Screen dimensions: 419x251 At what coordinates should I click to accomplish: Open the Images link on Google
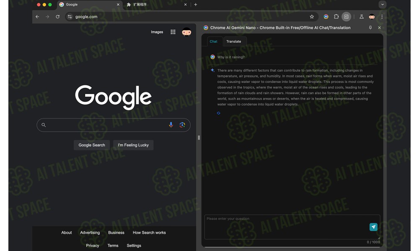157,32
